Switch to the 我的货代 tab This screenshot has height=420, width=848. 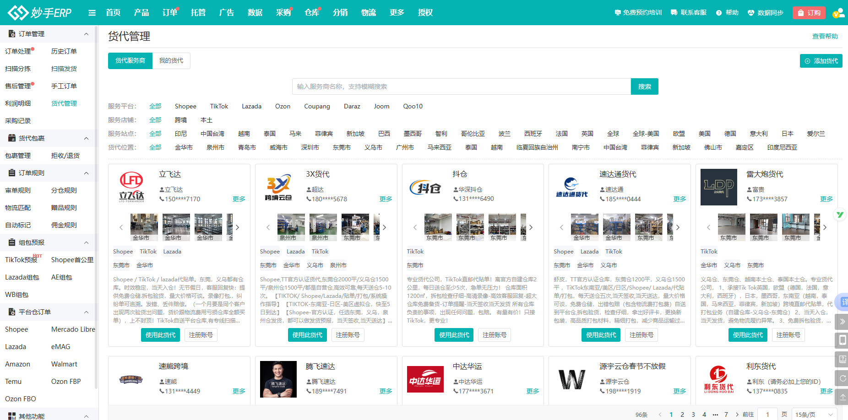click(x=171, y=61)
